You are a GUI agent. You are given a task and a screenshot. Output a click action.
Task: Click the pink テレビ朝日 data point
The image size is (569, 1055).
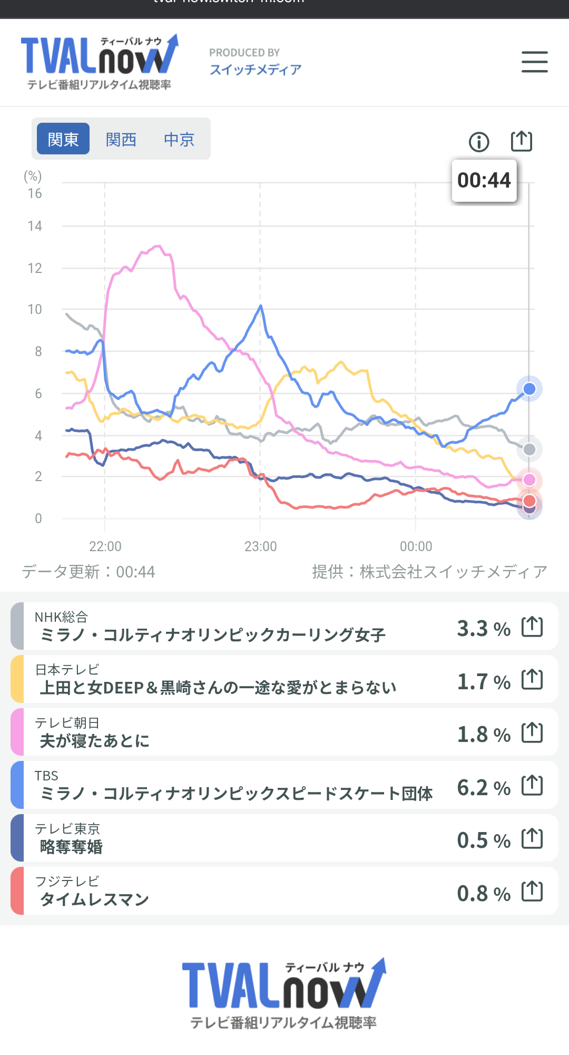click(529, 480)
